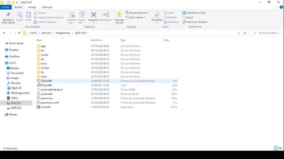
Task: Click the Renommer icon
Action: [x=106, y=17]
